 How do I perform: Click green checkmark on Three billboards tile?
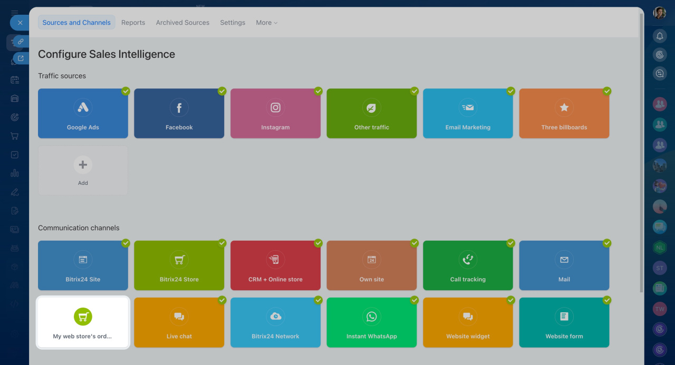(607, 91)
